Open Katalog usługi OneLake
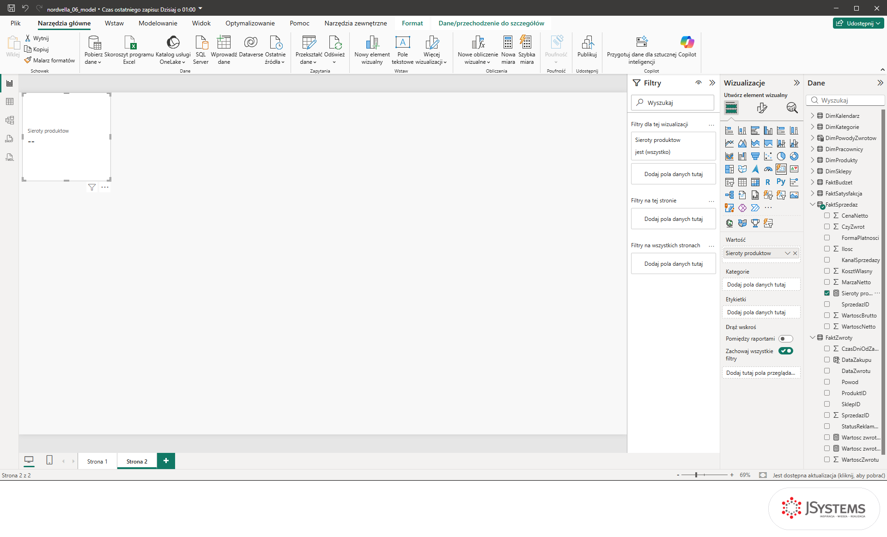 coord(173,49)
